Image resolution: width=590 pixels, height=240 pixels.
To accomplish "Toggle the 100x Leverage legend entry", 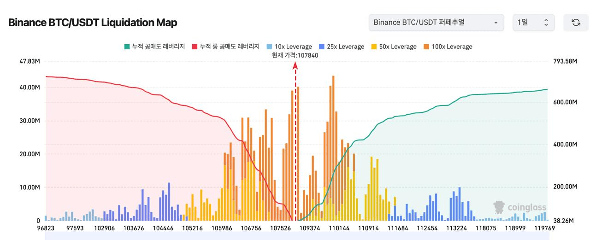I will 448,47.
